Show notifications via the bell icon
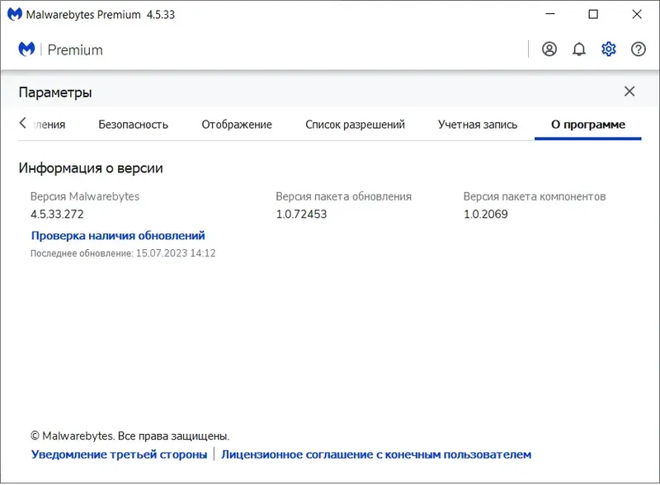Screen dimensions: 660x485 [579, 49]
